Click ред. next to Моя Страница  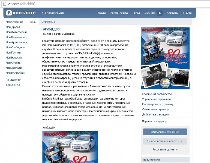(33, 22)
